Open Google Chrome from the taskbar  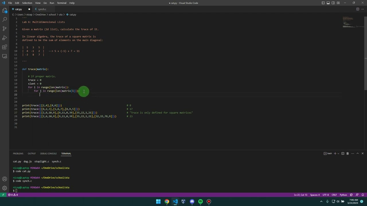(167, 201)
